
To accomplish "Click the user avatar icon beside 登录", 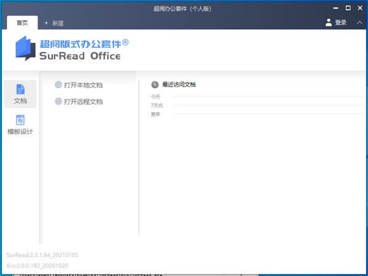I will [329, 23].
